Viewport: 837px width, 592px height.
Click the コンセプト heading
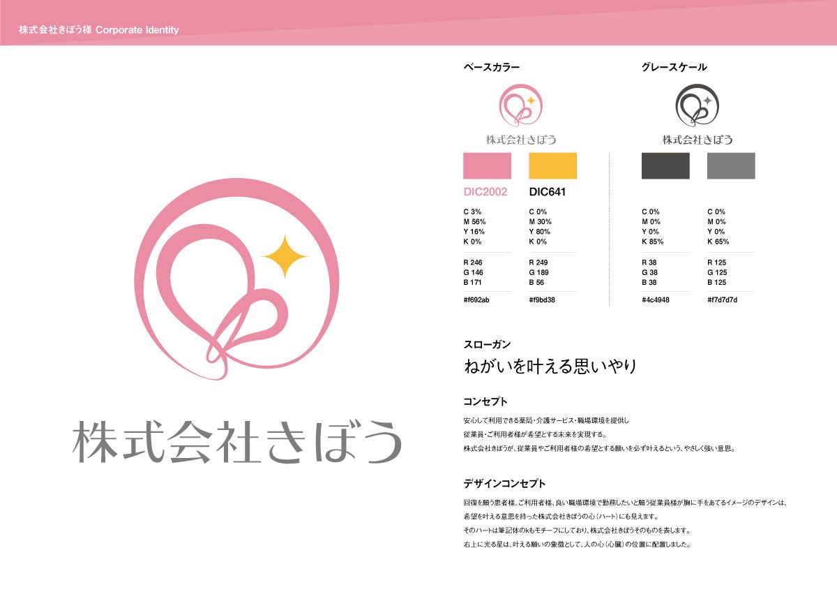[485, 402]
